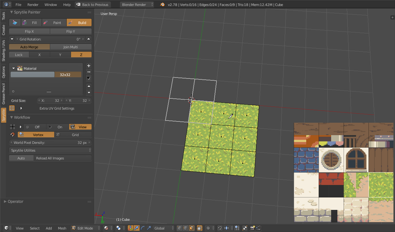This screenshot has width=395, height=232.
Task: Open the Render menu
Action: click(33, 5)
